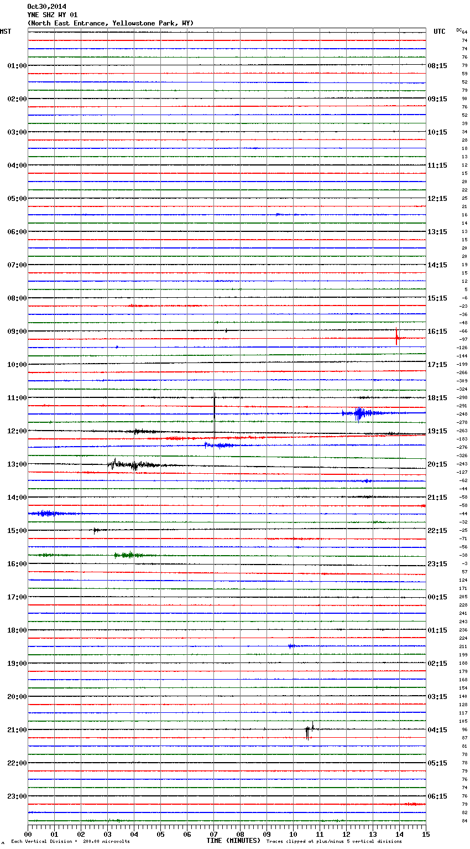
Task: Click the DC offset value '-326'
Action: pyautogui.click(x=462, y=455)
